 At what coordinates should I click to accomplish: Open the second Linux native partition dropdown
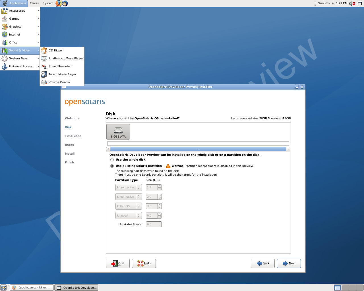129,197
